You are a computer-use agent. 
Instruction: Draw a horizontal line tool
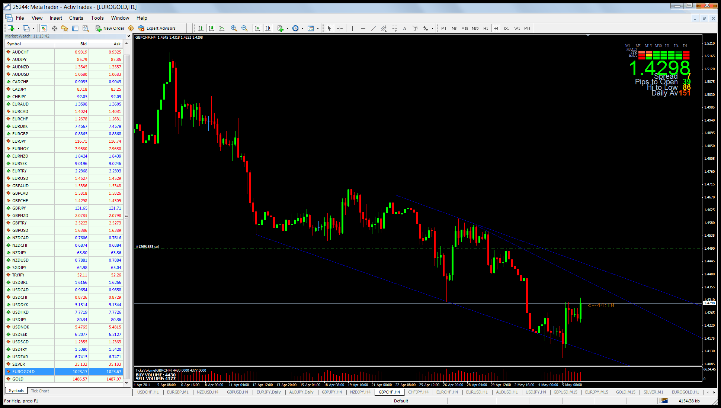point(363,28)
